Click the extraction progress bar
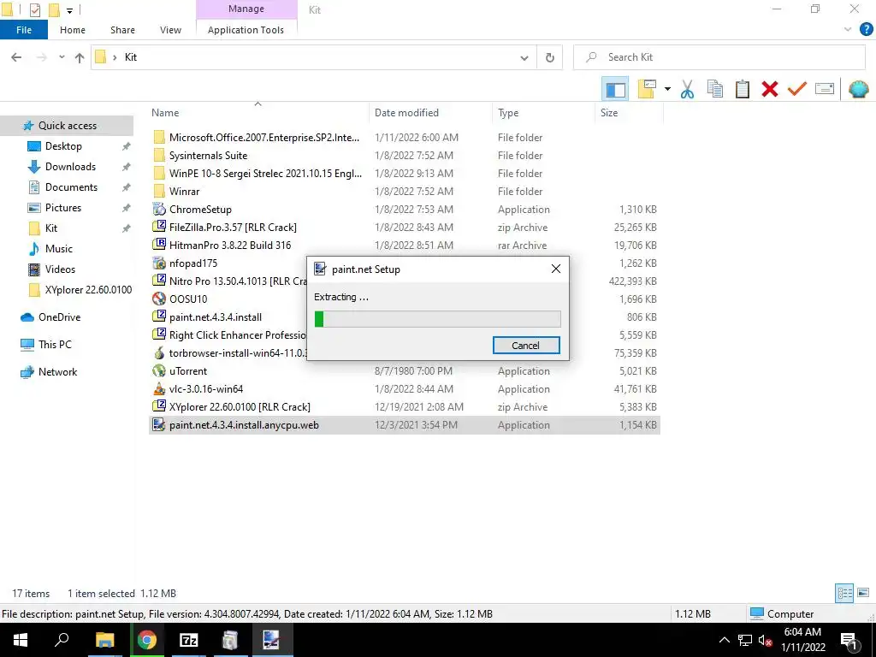Image resolution: width=876 pixels, height=657 pixels. [437, 319]
